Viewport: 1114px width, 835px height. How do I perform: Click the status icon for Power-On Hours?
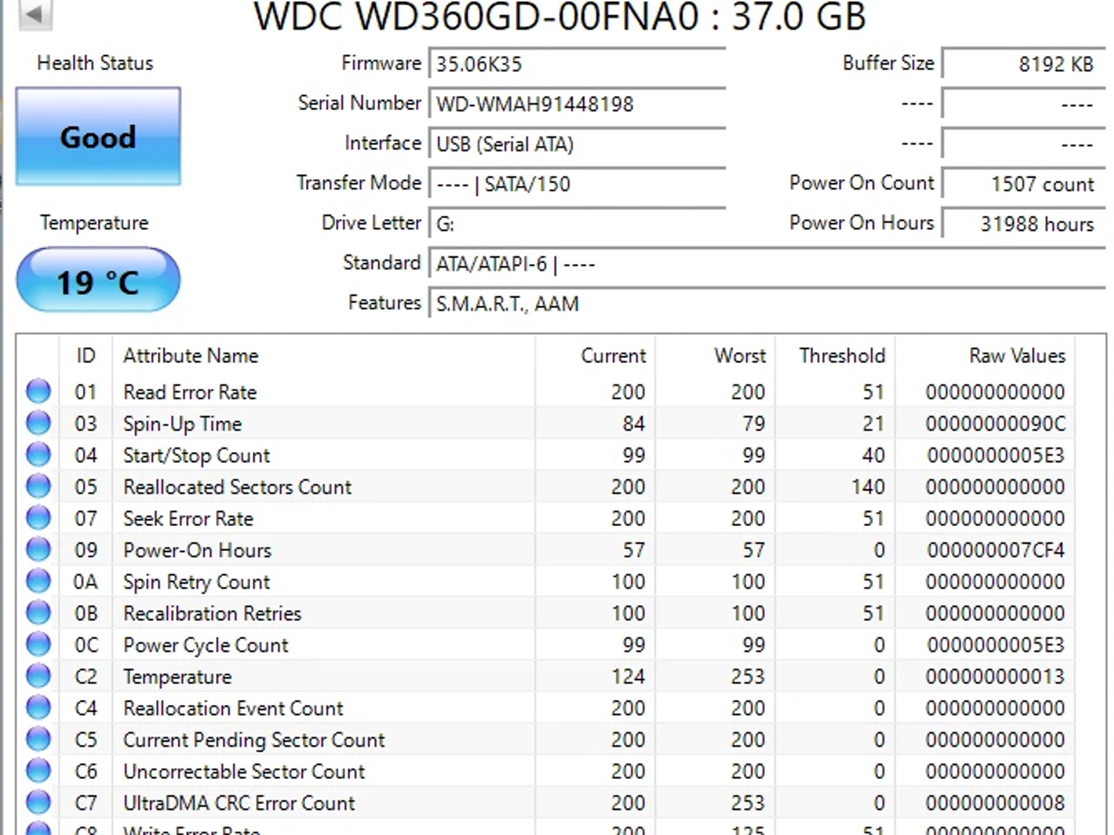tap(39, 549)
